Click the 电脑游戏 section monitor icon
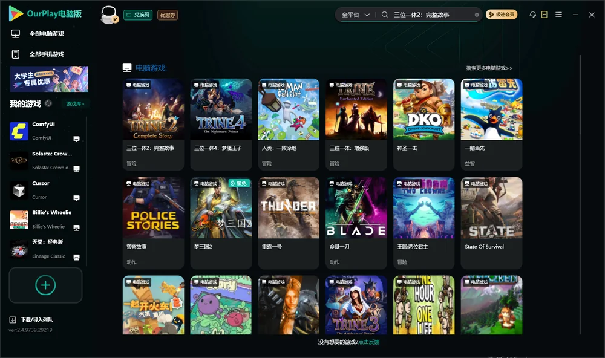Viewport: 605px width, 358px height. [127, 68]
